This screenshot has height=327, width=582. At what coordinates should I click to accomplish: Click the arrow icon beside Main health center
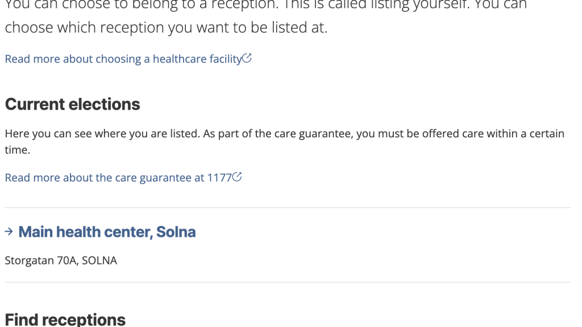tap(9, 232)
